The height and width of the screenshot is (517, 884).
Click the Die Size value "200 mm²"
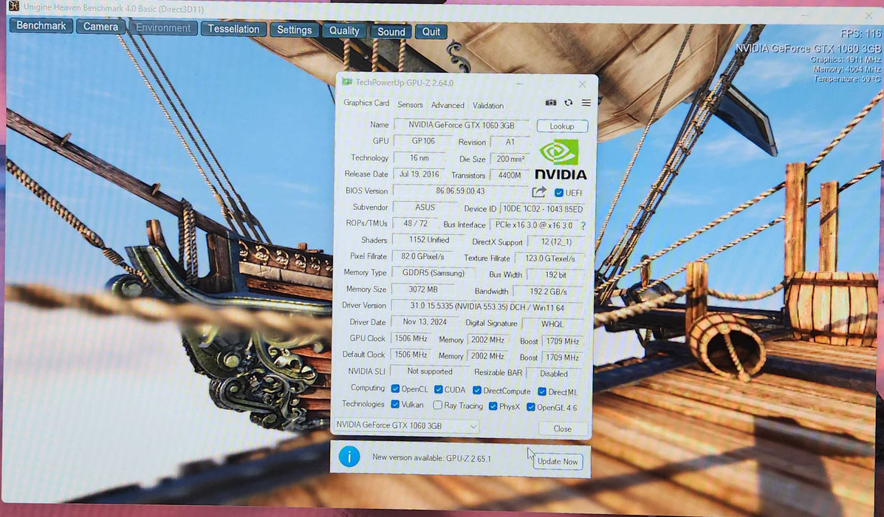pyautogui.click(x=510, y=159)
